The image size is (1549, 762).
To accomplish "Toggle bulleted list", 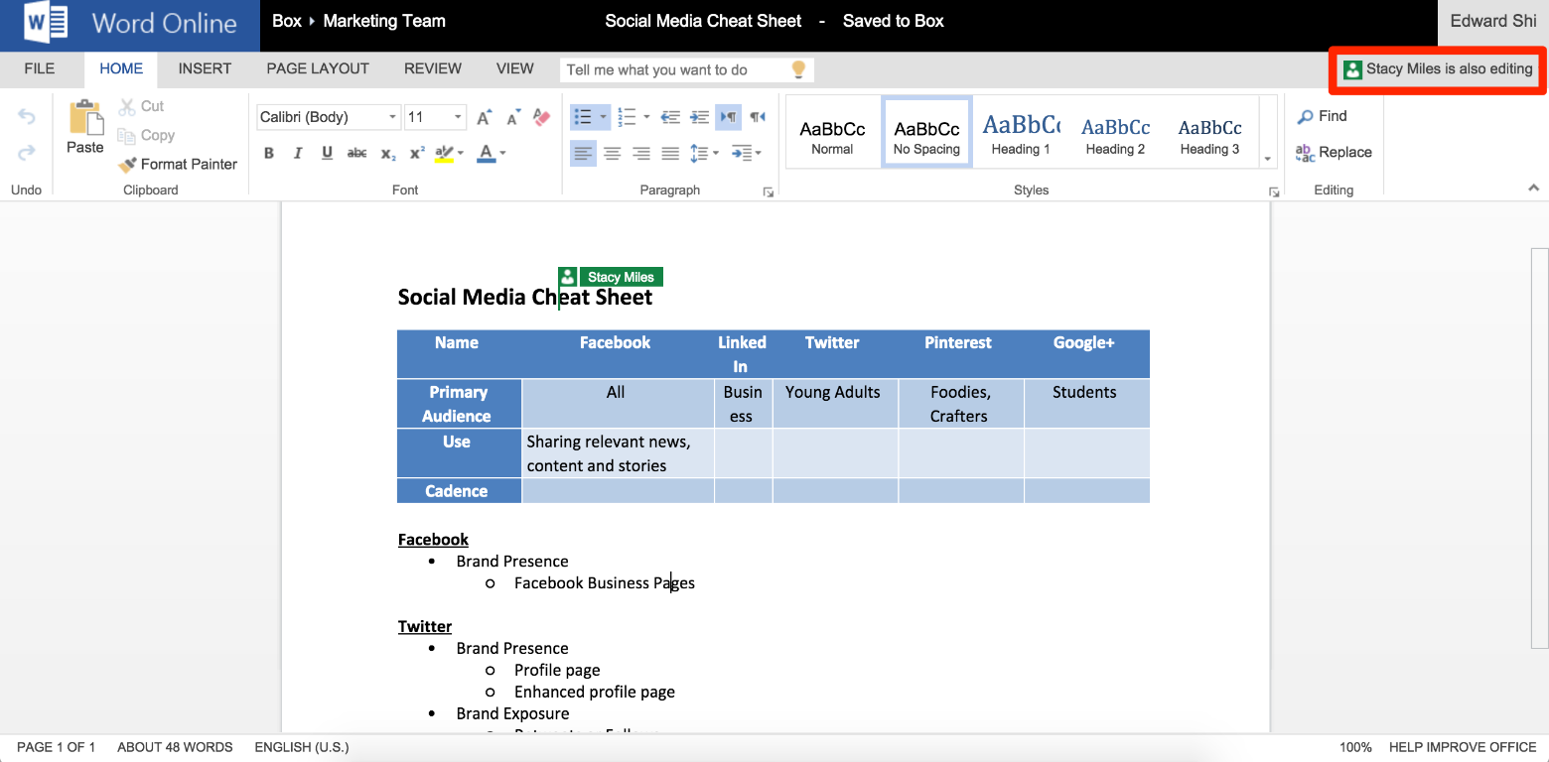I will point(584,117).
